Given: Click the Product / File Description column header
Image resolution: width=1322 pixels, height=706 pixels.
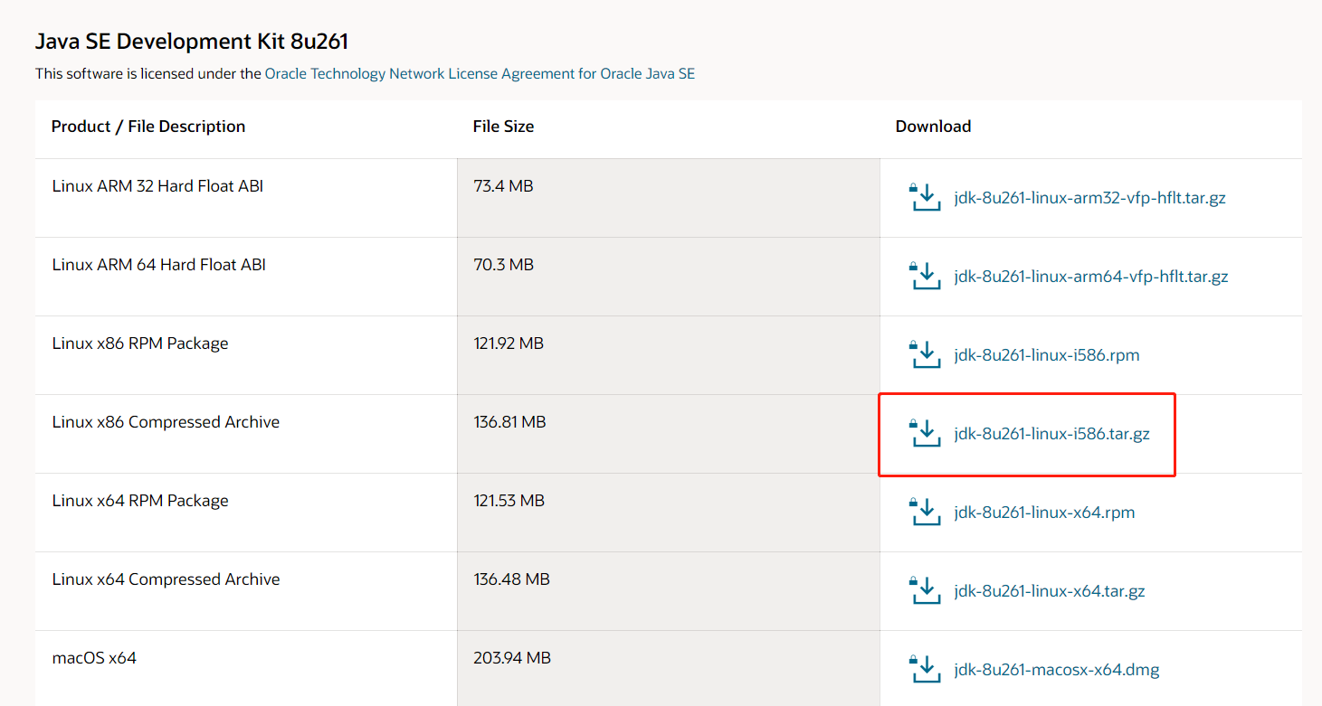Looking at the screenshot, I should pyautogui.click(x=148, y=126).
